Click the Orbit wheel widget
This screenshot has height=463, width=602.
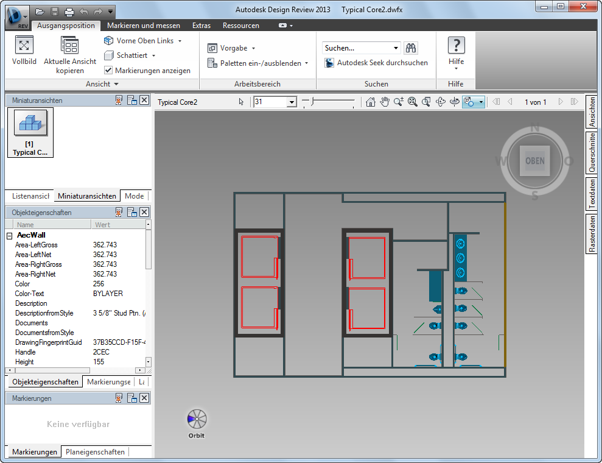197,419
